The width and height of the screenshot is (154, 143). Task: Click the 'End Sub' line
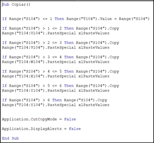click(10, 138)
